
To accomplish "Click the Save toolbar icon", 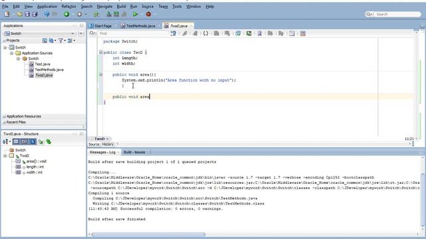I will point(27,14).
